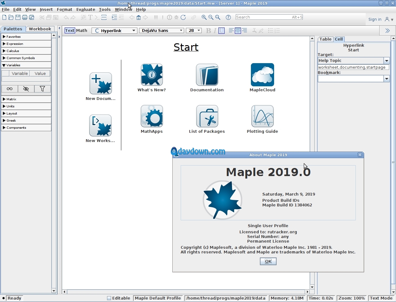Save the document via the floppy disk icon
396x302 pixels.
click(x=18, y=17)
